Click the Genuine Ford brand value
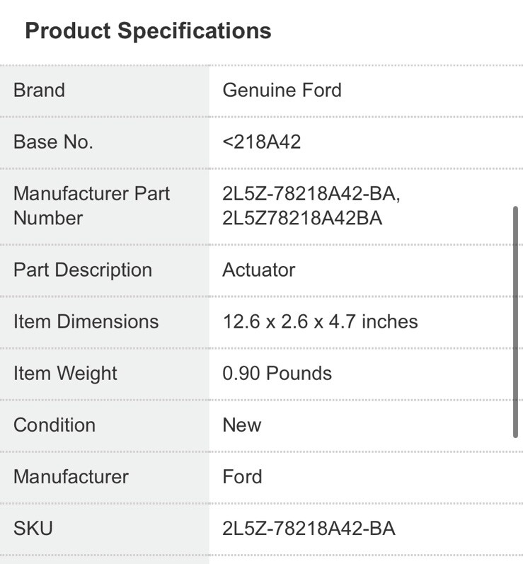The width and height of the screenshot is (523, 564). pyautogui.click(x=282, y=91)
